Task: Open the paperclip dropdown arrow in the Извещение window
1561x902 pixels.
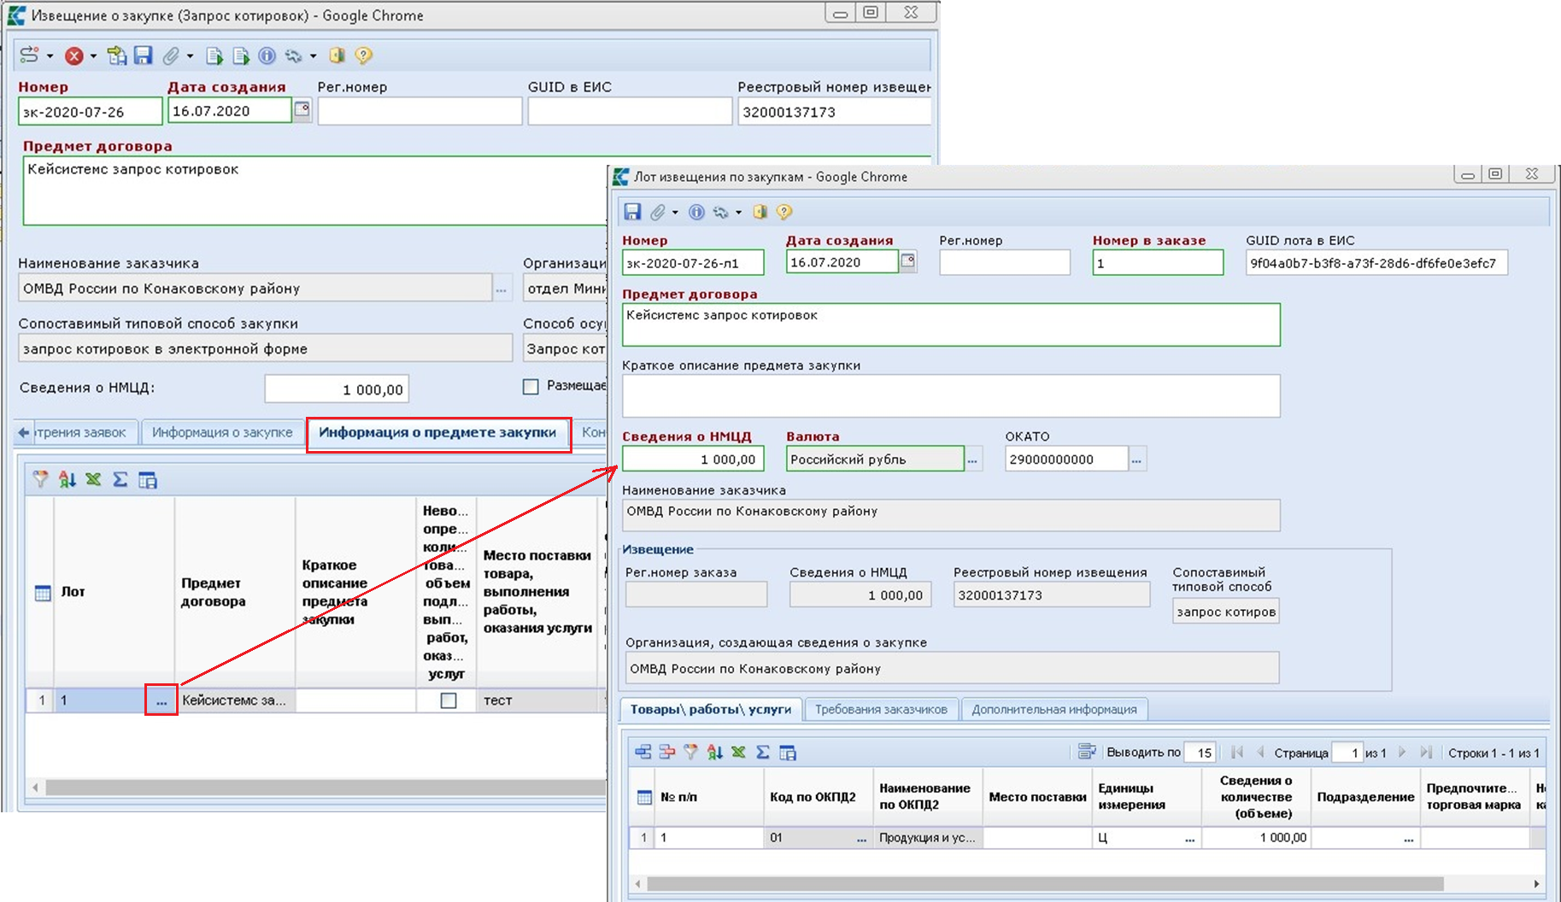Action: point(190,56)
